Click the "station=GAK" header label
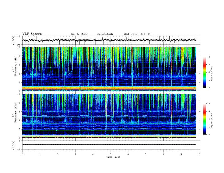Image resolution: width=224 pixels, height=173 pixels. 105,34
